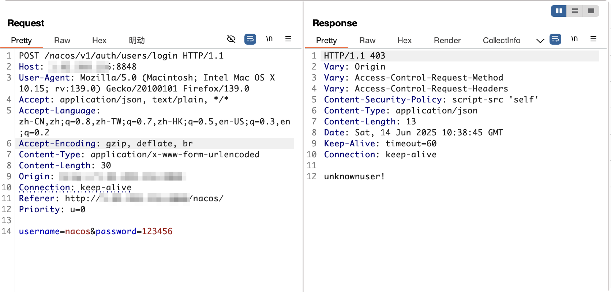Toggle word wrap icon in Response panel
Viewport: 611px width, 292px height.
[555, 39]
